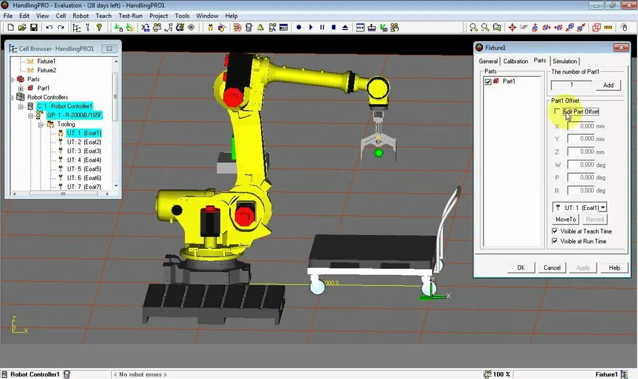
Task: Select UT: 5 (Eoat5) in Cell Browser
Action: point(84,169)
